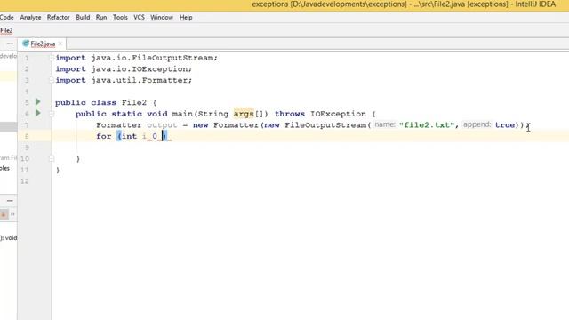
Task: Click the true argument after append hint
Action: pos(505,125)
